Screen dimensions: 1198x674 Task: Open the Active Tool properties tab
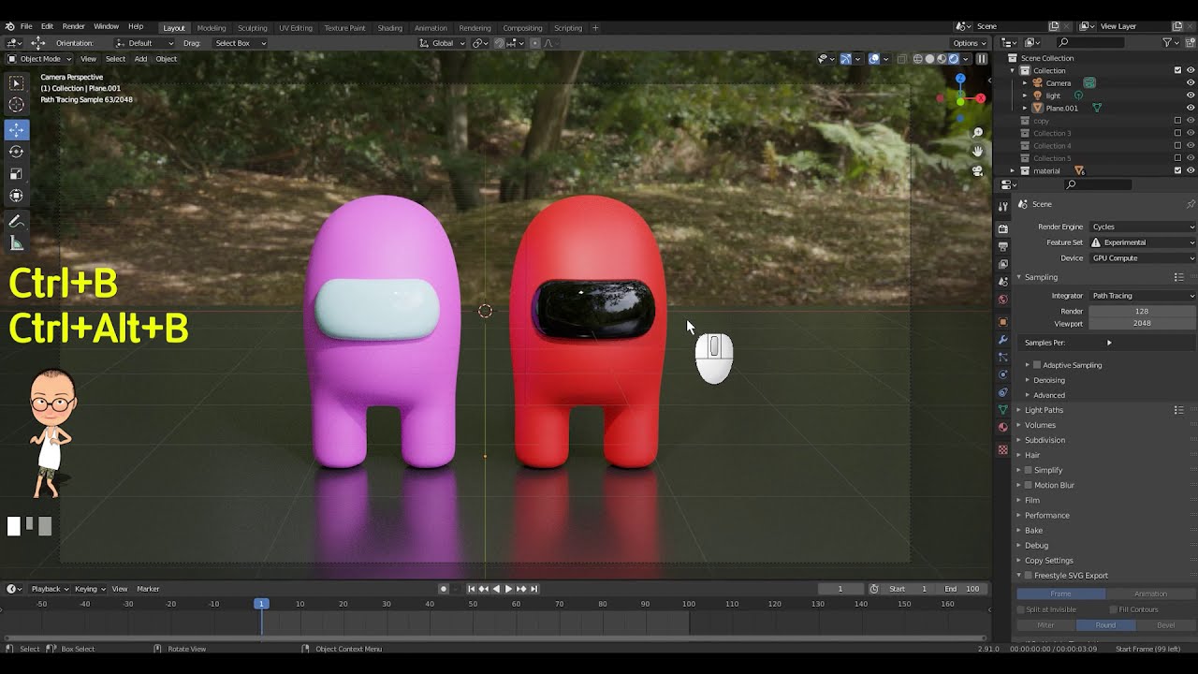click(x=1003, y=207)
